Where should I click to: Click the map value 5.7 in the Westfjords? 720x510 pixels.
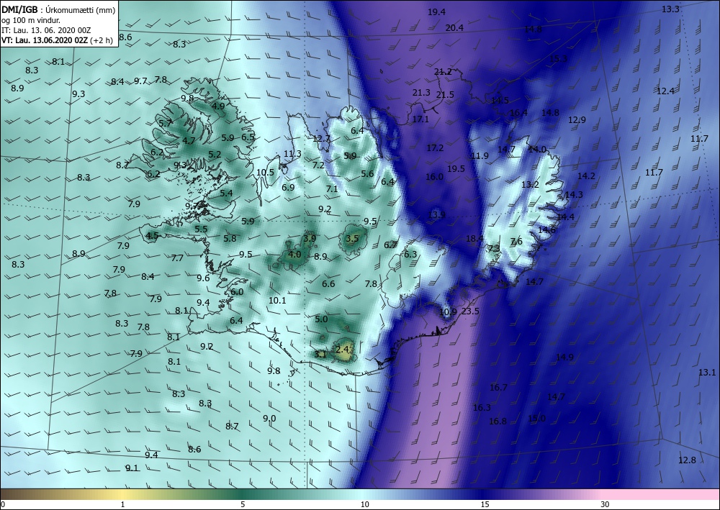click(x=166, y=123)
